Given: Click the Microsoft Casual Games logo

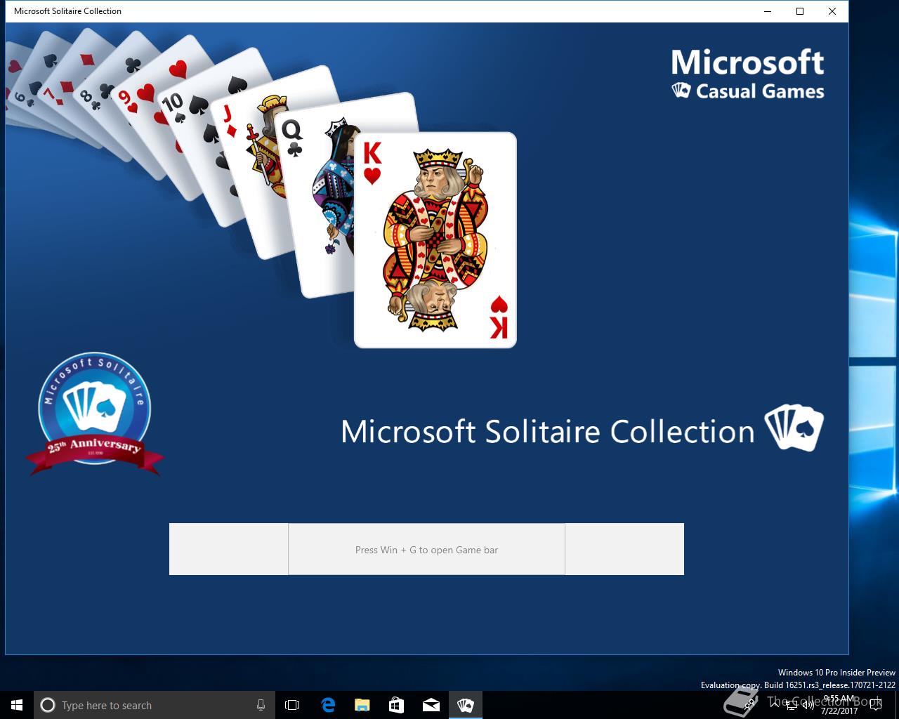Looking at the screenshot, I should tap(747, 74).
